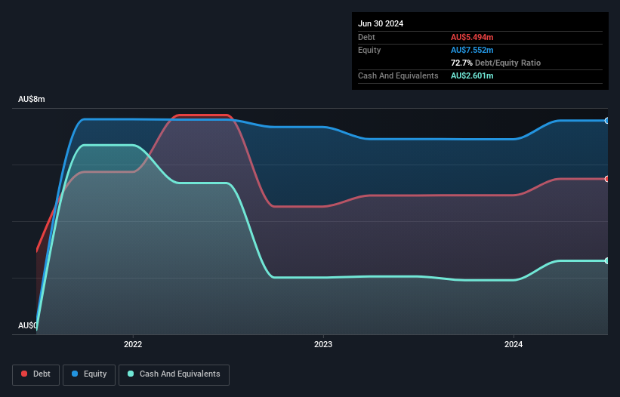Viewport: 620px width, 397px height.
Task: Click the Equity label in tooltip
Action: pyautogui.click(x=369, y=50)
